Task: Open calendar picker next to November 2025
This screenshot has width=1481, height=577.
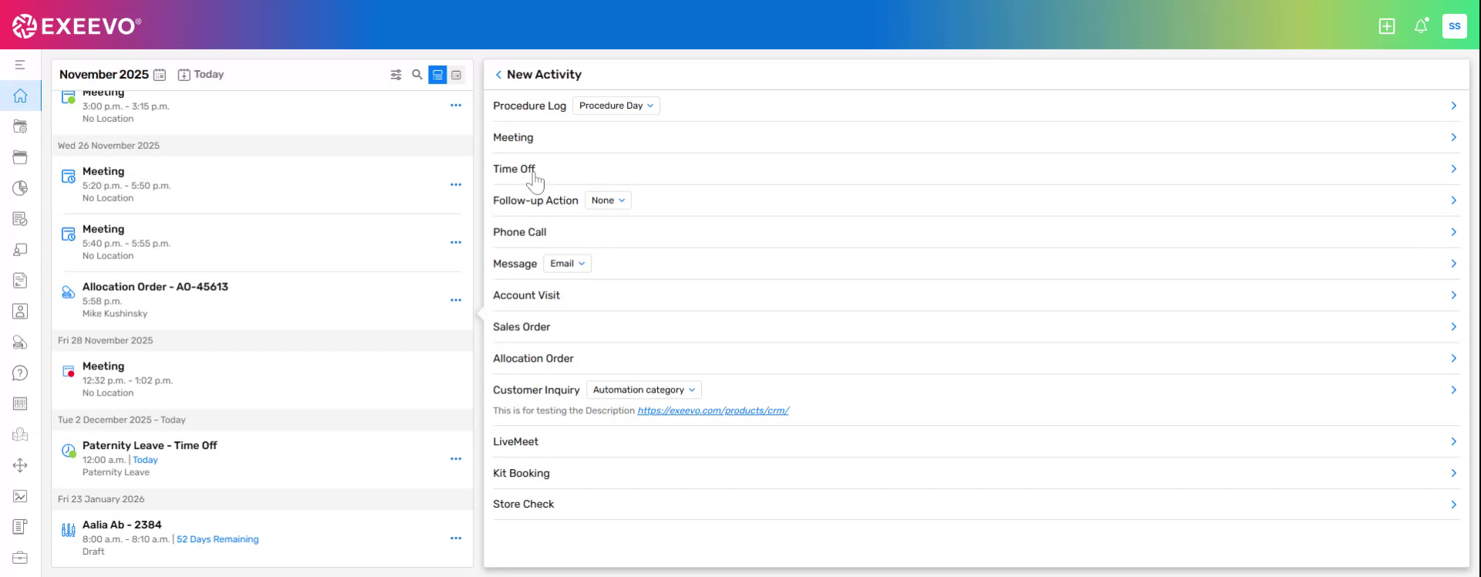Action: coord(160,75)
